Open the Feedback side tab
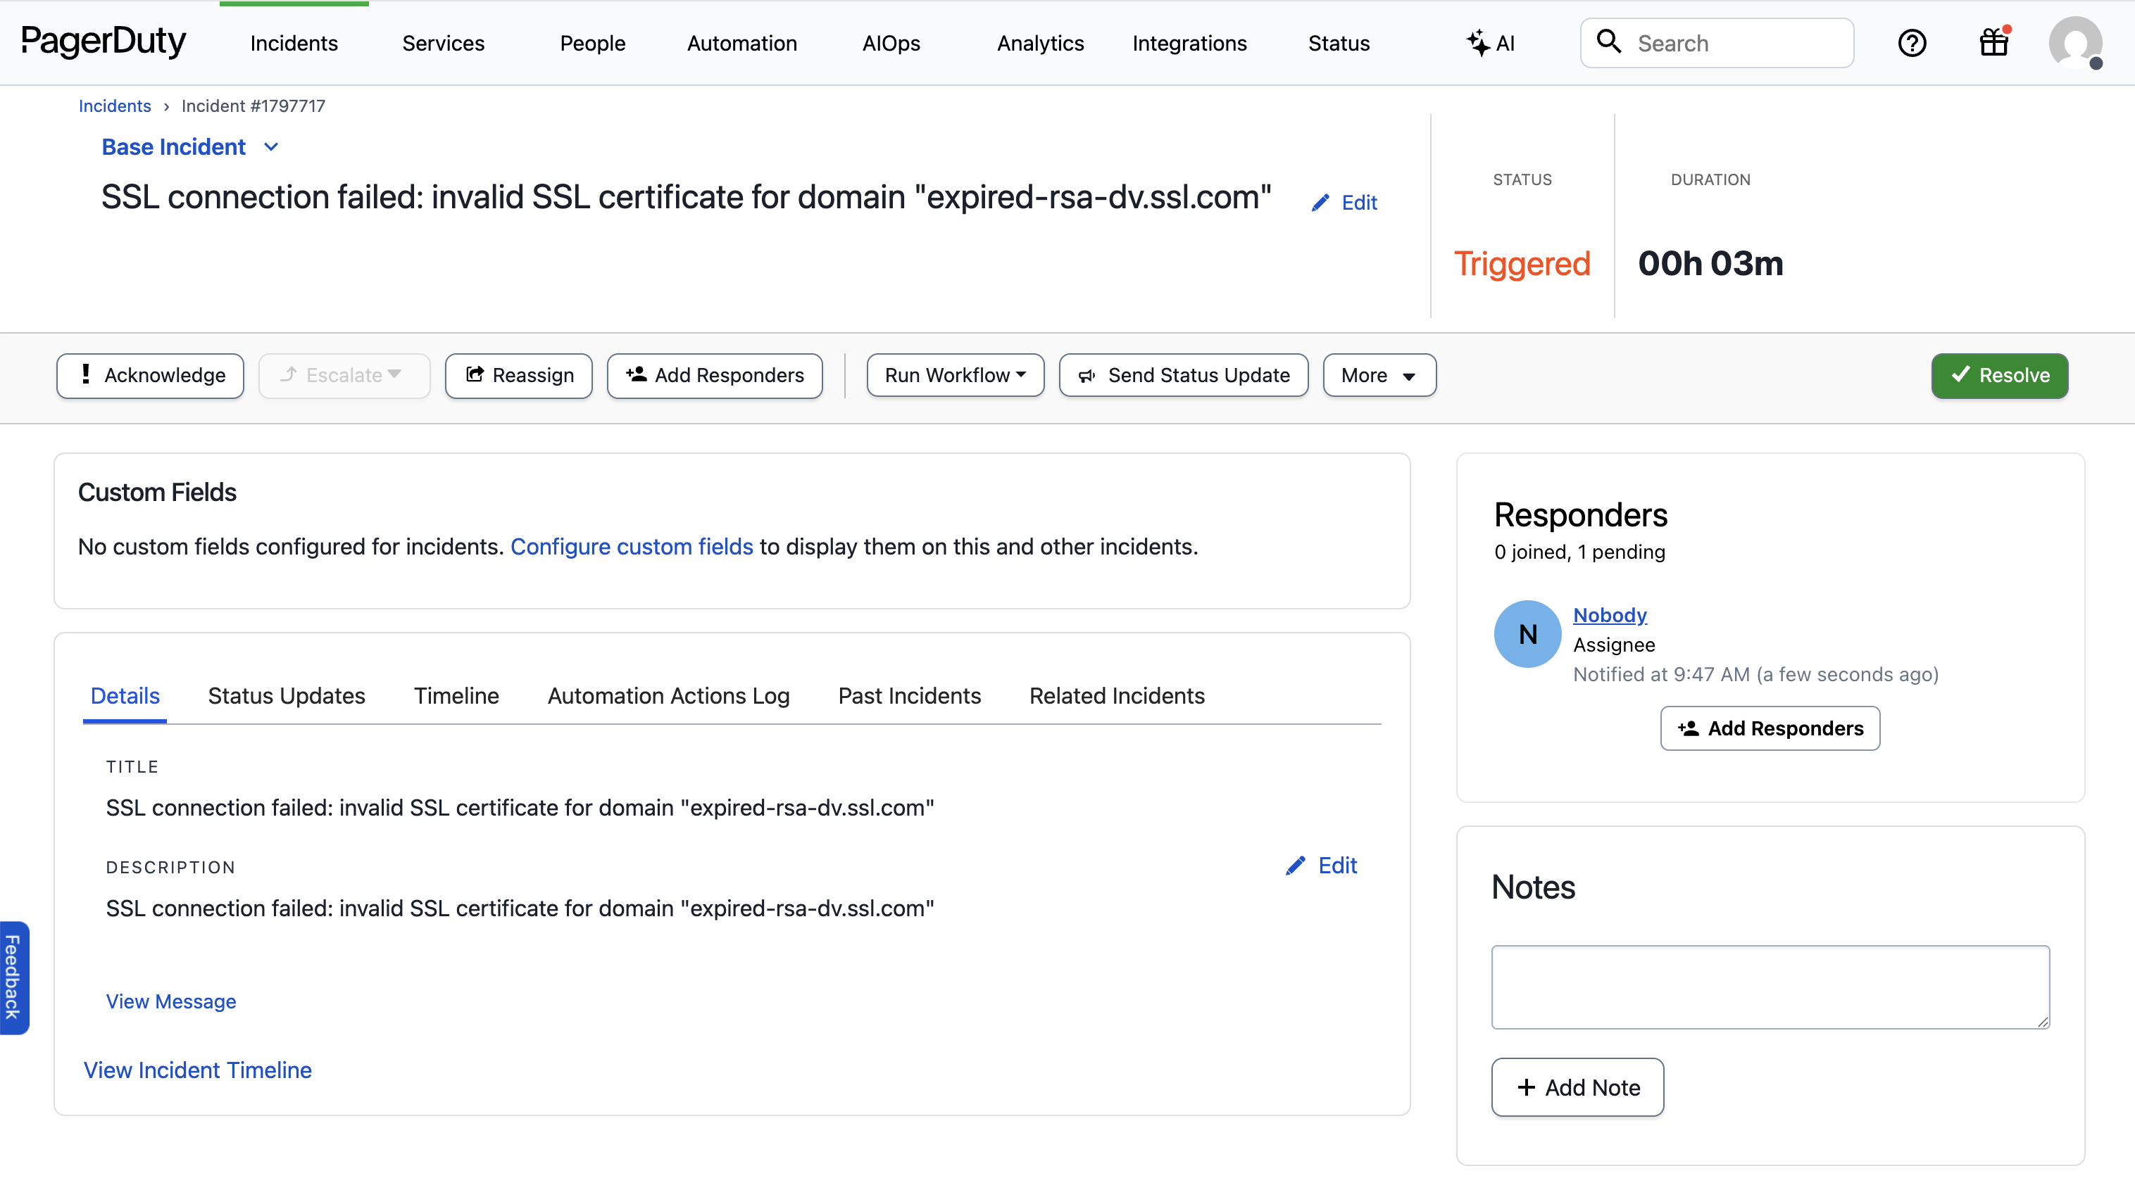The height and width of the screenshot is (1178, 2135). click(13, 977)
